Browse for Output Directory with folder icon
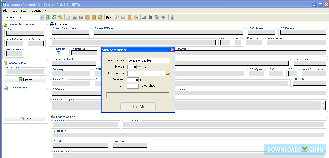Image resolution: width=329 pixels, height=158 pixels. (x=168, y=73)
